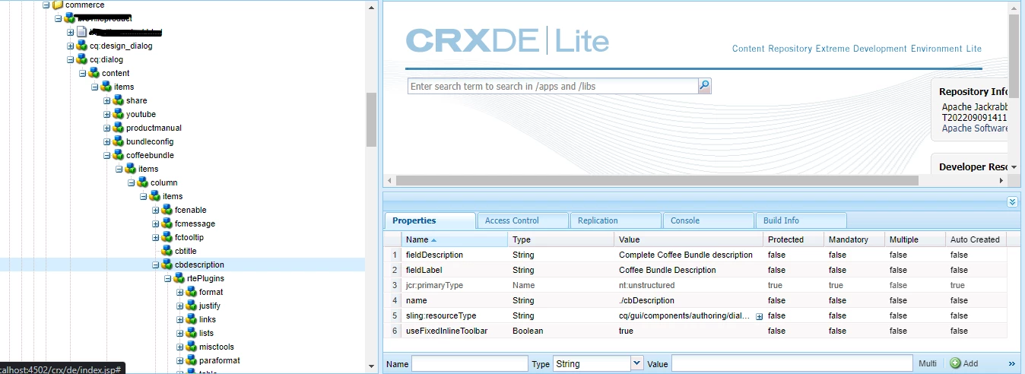Collapse the cq:dialog node

[71, 59]
